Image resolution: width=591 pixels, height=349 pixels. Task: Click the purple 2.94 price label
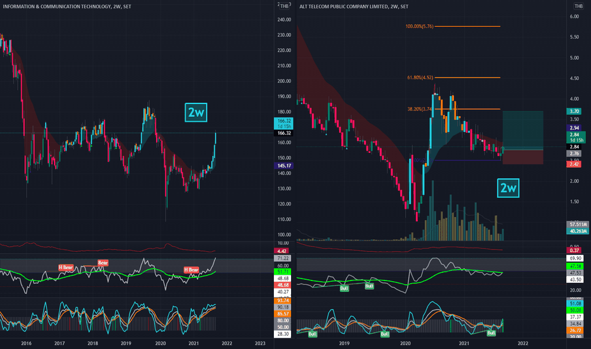574,128
